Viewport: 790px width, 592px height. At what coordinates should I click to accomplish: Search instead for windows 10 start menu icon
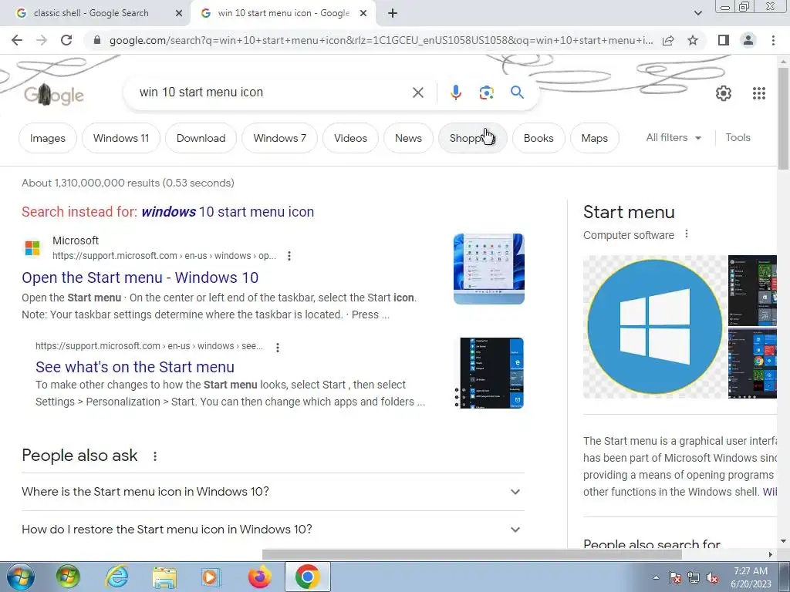click(x=228, y=212)
